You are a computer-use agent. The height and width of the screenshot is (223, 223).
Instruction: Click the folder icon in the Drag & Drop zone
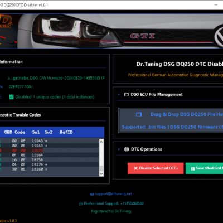139,114
